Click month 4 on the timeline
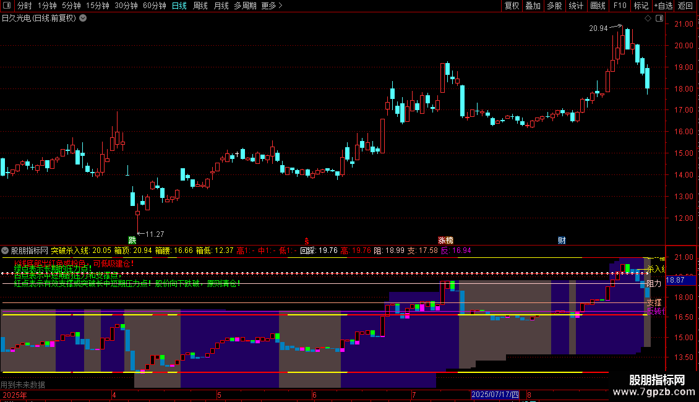The height and width of the screenshot is (402, 699). point(114,395)
